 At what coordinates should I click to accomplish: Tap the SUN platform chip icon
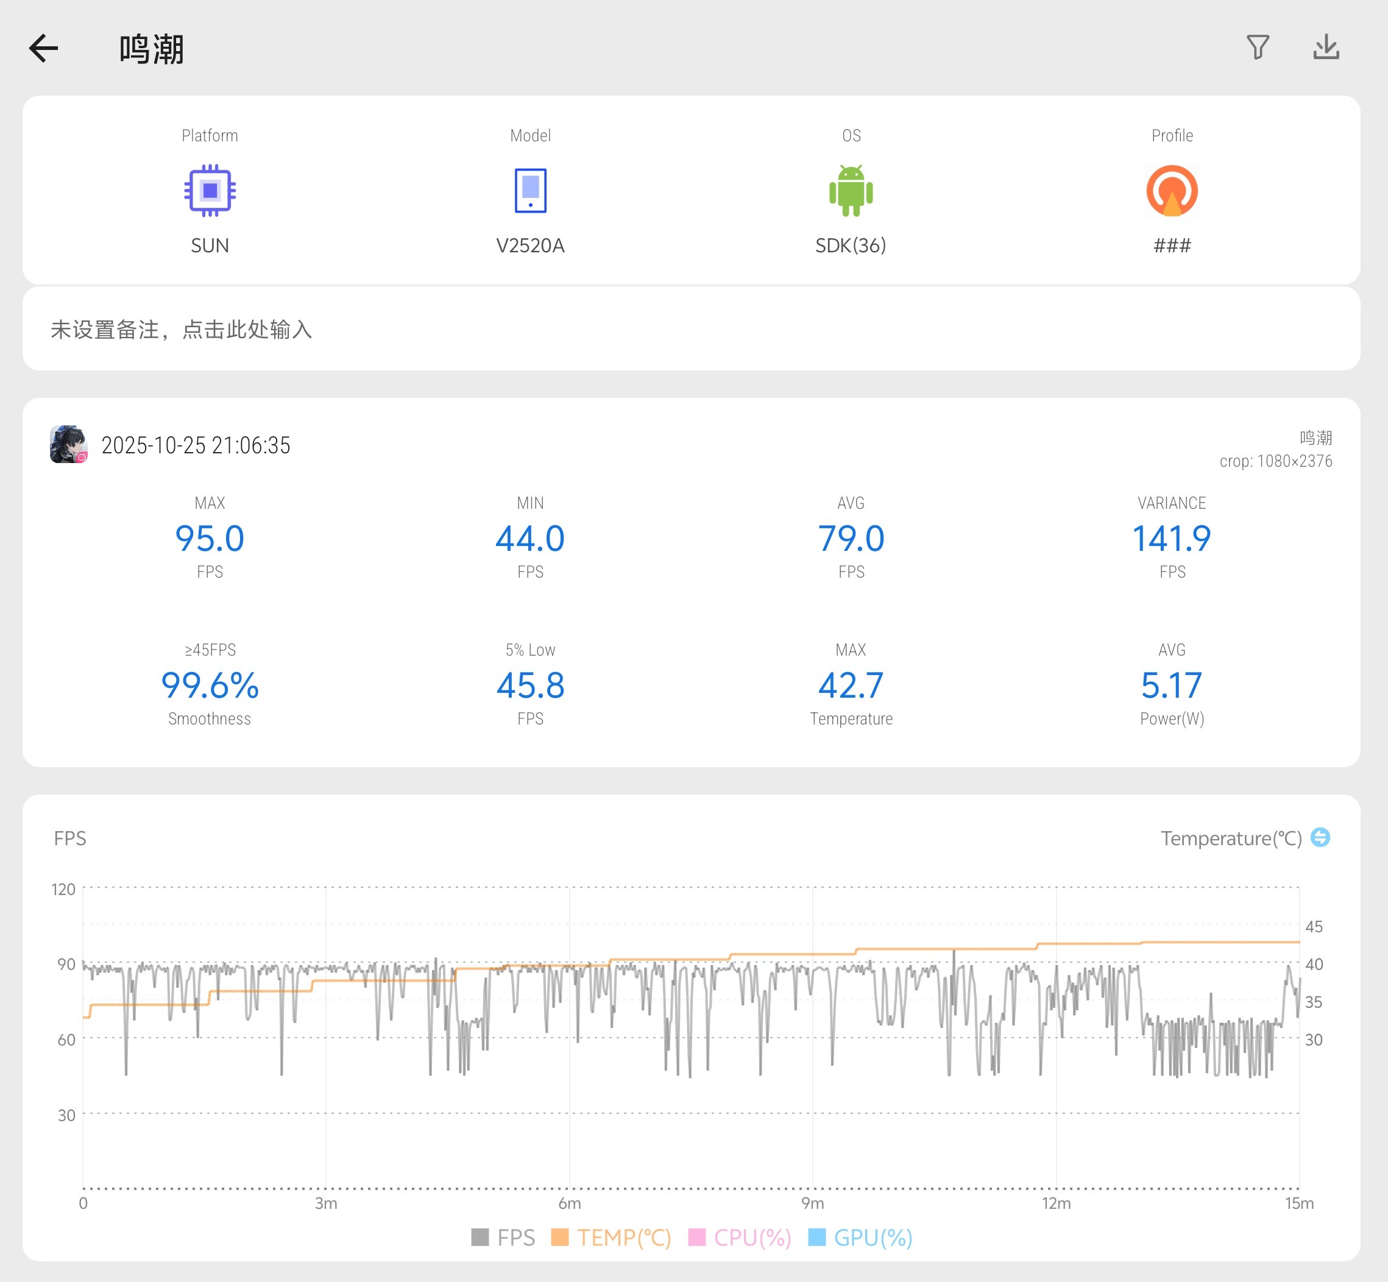coord(210,190)
